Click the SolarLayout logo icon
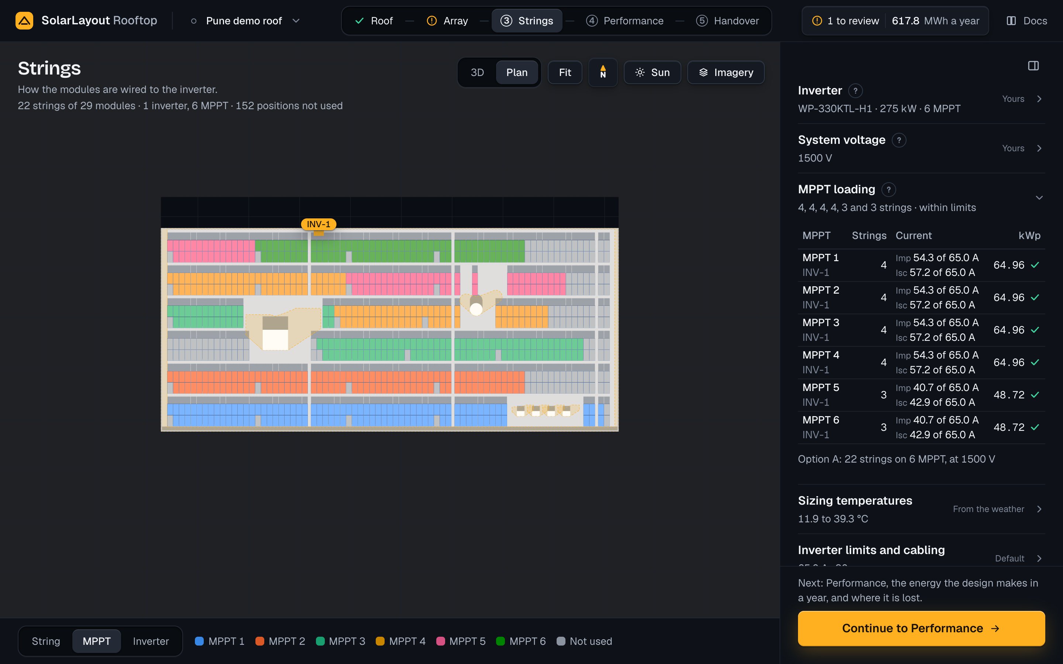 click(x=24, y=21)
